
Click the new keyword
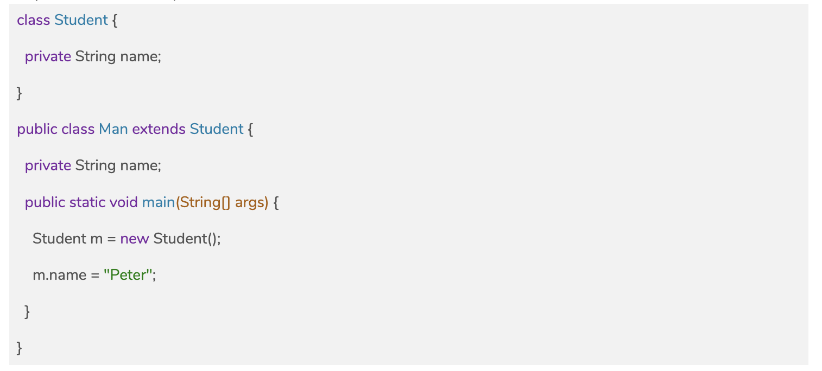click(135, 239)
